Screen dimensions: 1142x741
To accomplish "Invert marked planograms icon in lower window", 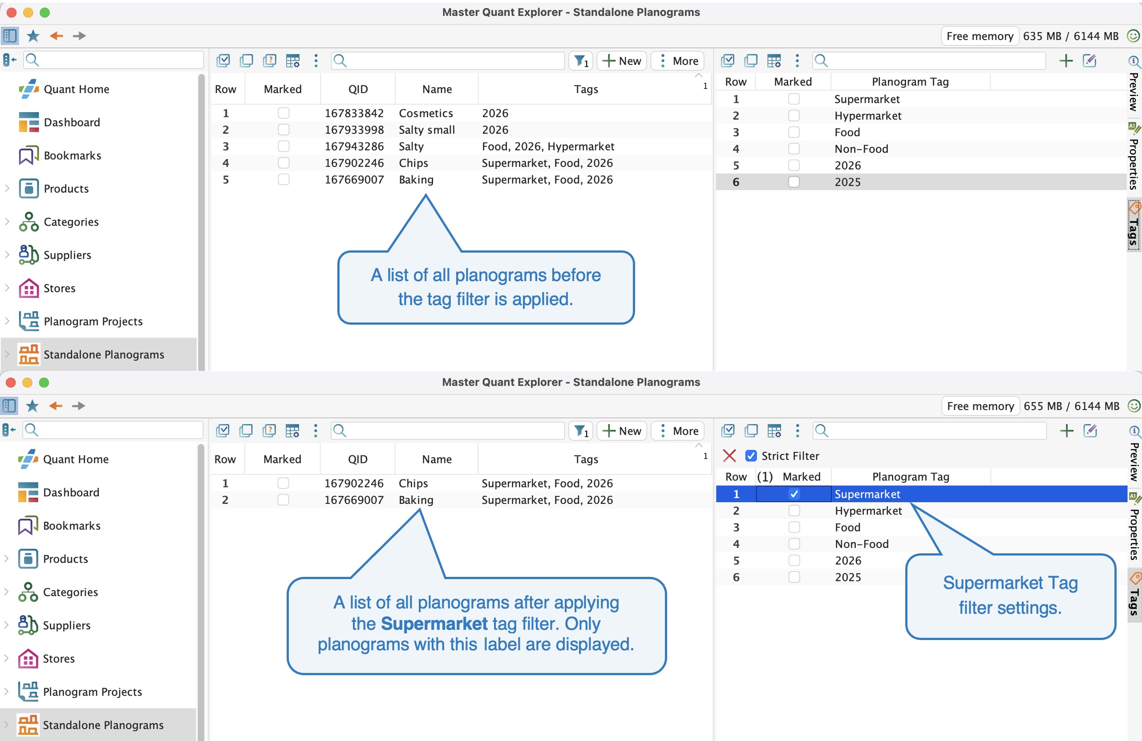I will pos(269,430).
